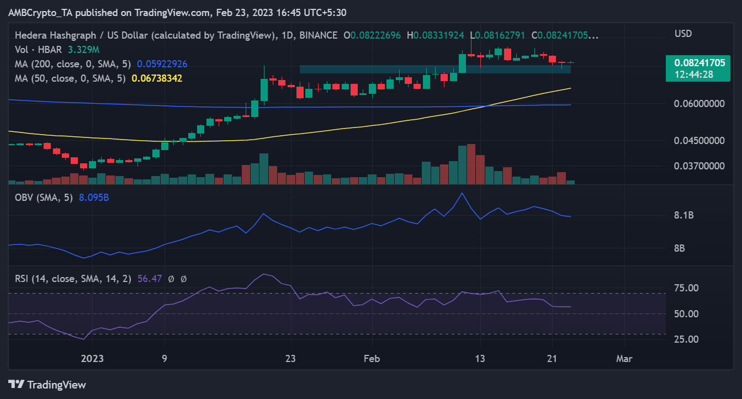The width and height of the screenshot is (742, 399).
Task: Click the RSI value 56.47
Action: (x=149, y=279)
